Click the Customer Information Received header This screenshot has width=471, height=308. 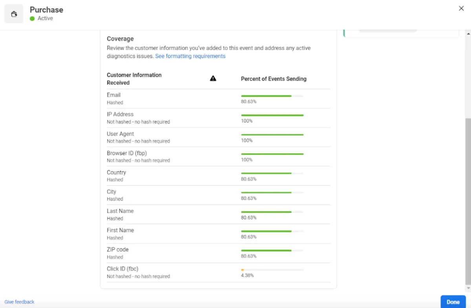(134, 79)
